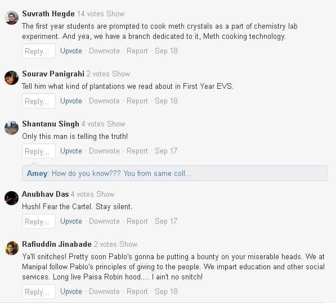Report Anubhav Das's Cartel comment
336x303 pixels.
[x=137, y=221]
